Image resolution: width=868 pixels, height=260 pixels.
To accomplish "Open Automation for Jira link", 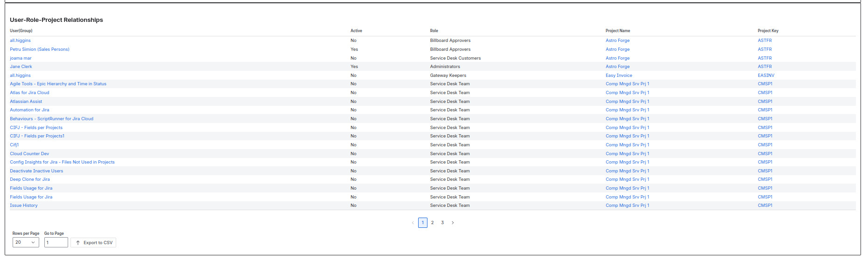I will [x=29, y=110].
